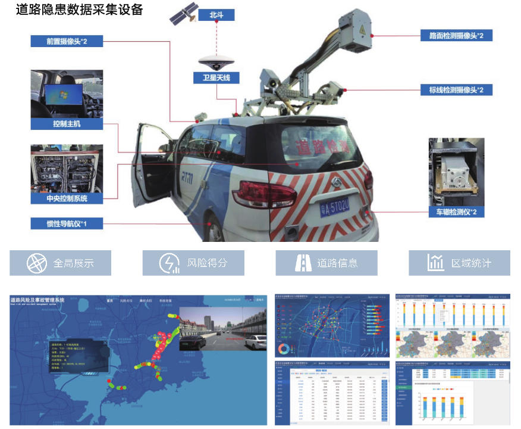Click the bar chart icon beside 区域统计
This screenshot has height=429, width=521.
(436, 263)
